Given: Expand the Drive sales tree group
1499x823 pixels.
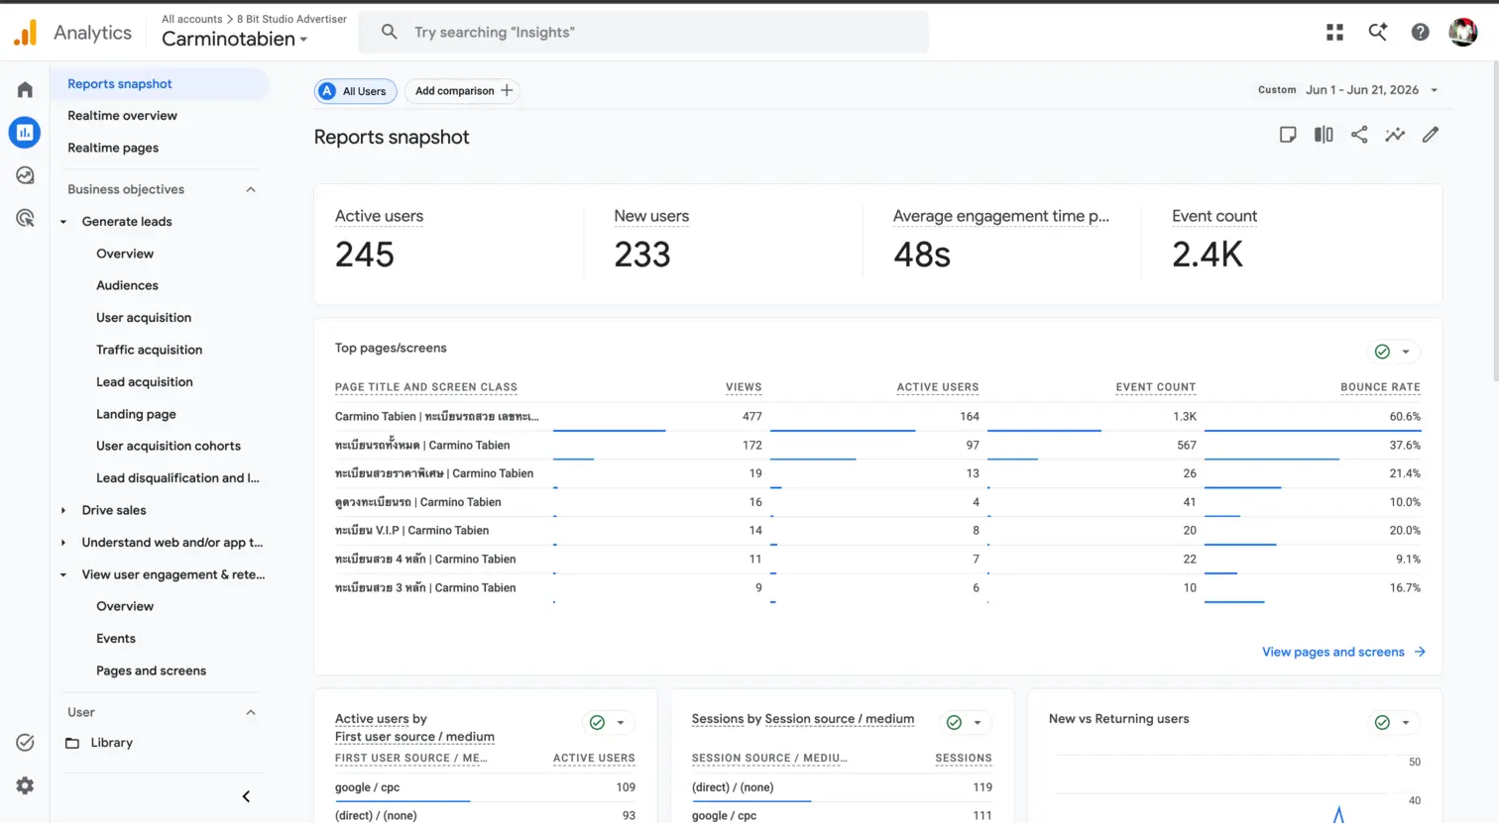Looking at the screenshot, I should click(x=63, y=510).
